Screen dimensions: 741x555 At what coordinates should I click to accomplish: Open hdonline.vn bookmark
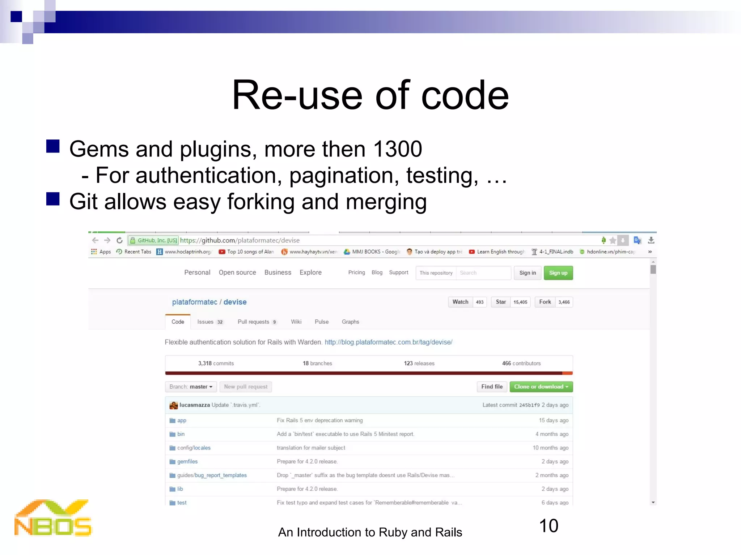[607, 252]
